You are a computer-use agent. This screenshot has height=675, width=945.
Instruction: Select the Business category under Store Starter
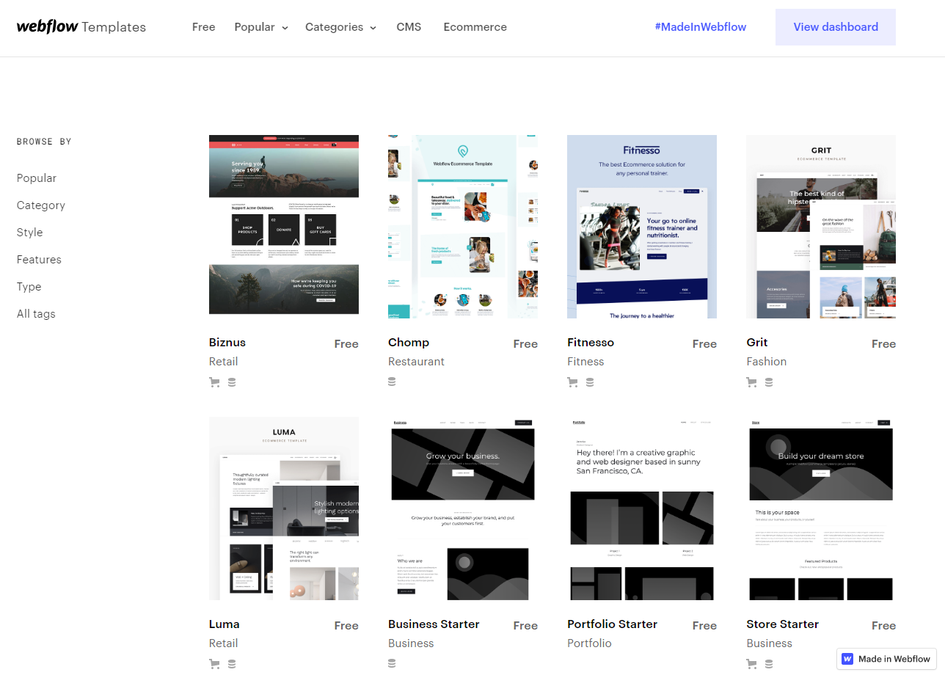(x=769, y=643)
